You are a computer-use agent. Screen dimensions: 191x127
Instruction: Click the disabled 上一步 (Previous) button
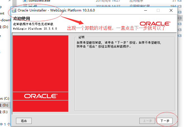[147, 121]
